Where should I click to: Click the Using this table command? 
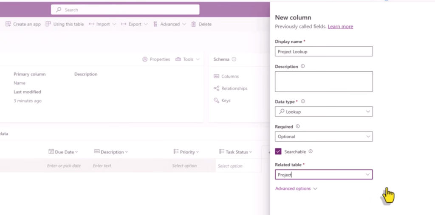coord(65,24)
